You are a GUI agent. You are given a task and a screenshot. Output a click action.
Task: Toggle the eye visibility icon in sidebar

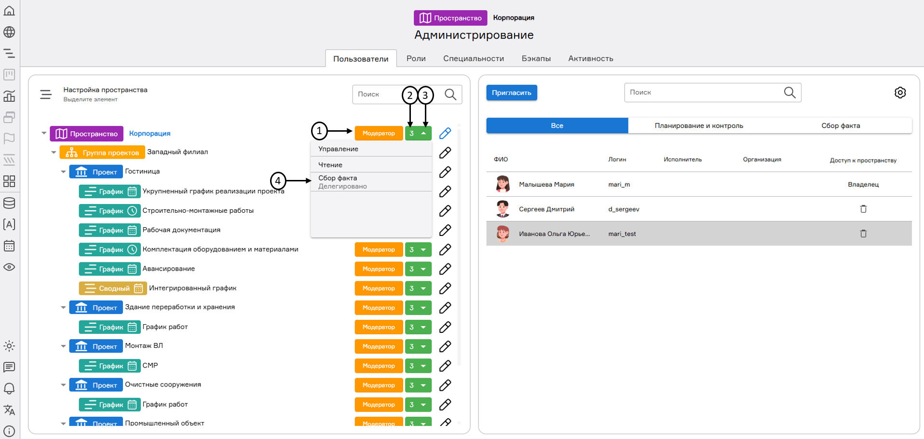coord(9,267)
